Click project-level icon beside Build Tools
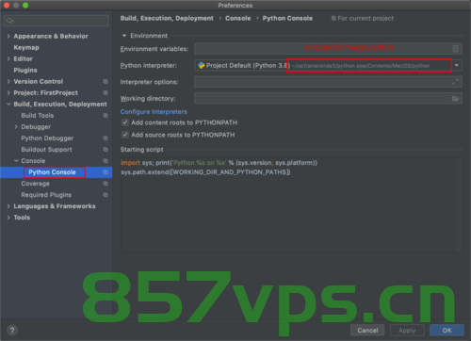The height and width of the screenshot is (341, 471). coord(106,116)
